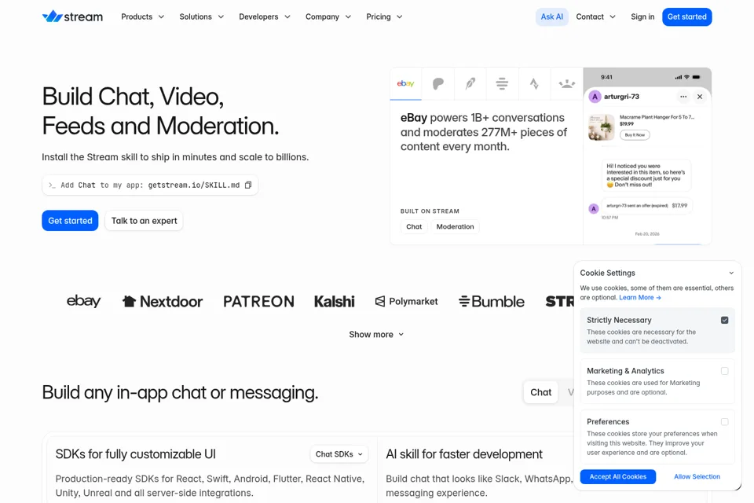The width and height of the screenshot is (754, 503).
Task: Click the Polymarket logo
Action: (x=406, y=301)
